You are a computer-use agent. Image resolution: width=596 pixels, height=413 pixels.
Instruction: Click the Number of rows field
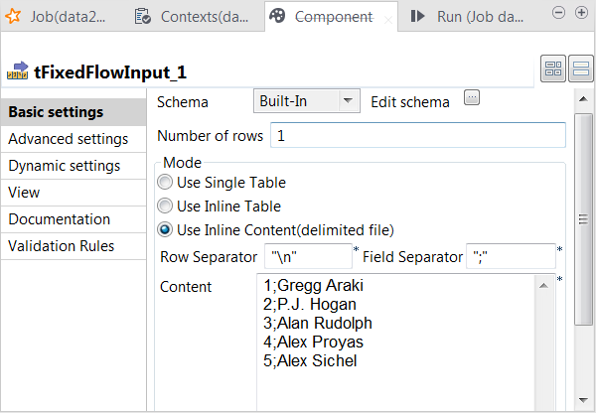point(417,135)
